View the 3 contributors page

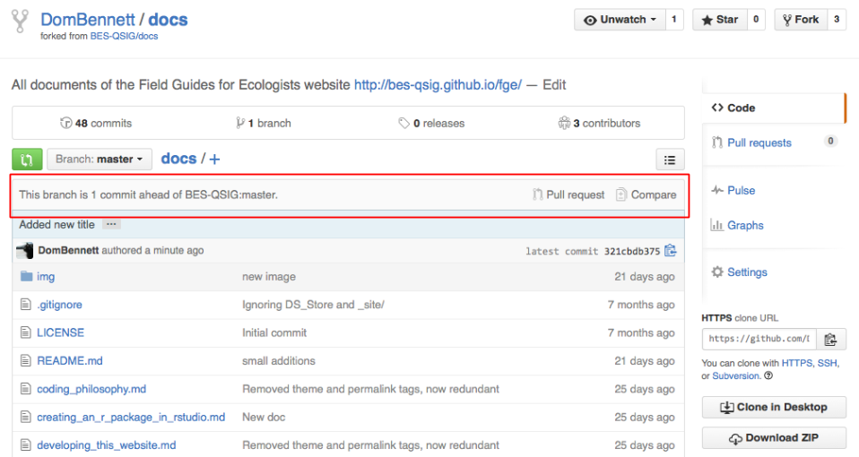(x=599, y=123)
